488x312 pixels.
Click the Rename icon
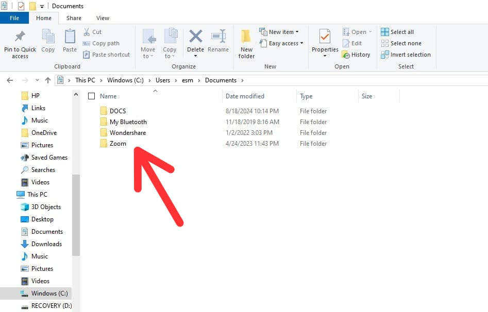point(218,36)
